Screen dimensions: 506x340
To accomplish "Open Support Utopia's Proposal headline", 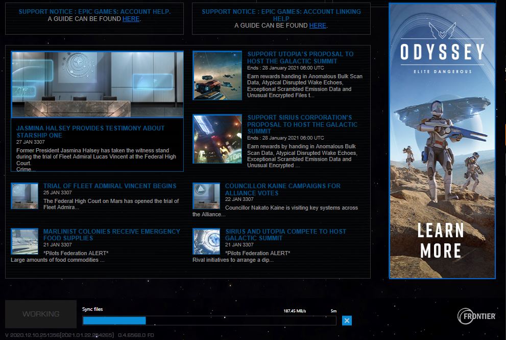I will pyautogui.click(x=300, y=58).
